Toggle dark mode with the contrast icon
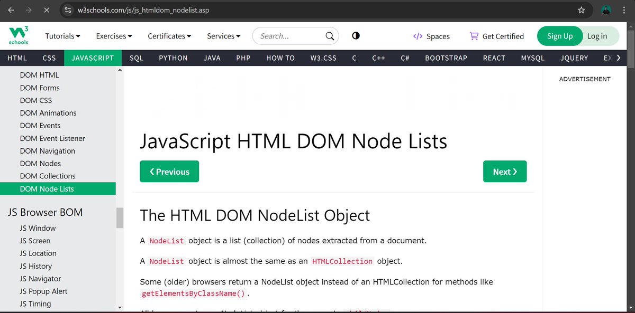 (x=356, y=35)
